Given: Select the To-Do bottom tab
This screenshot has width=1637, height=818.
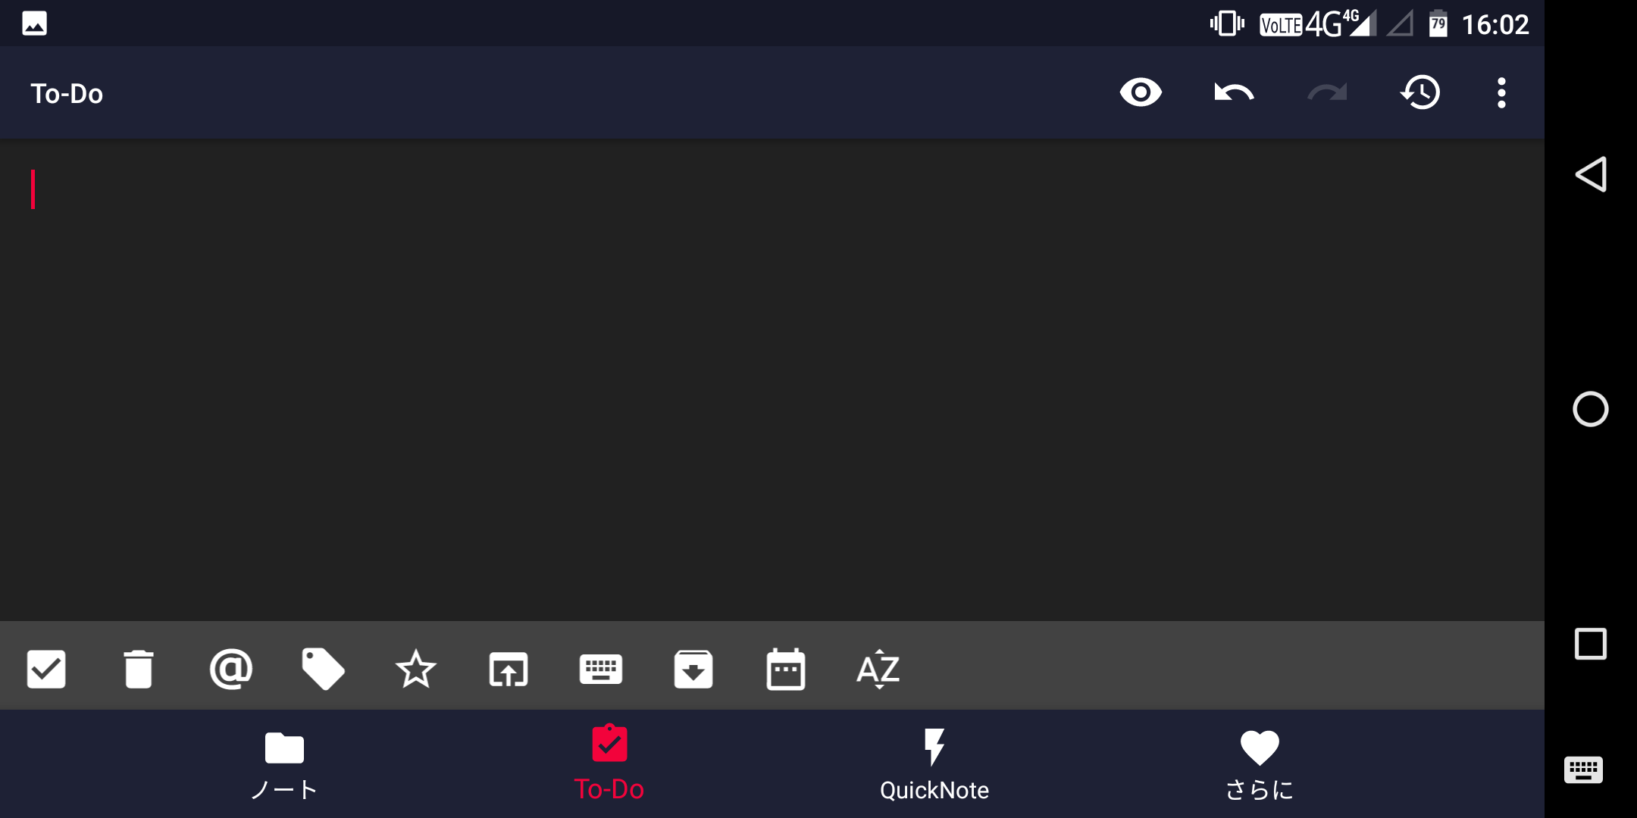Looking at the screenshot, I should (x=609, y=765).
